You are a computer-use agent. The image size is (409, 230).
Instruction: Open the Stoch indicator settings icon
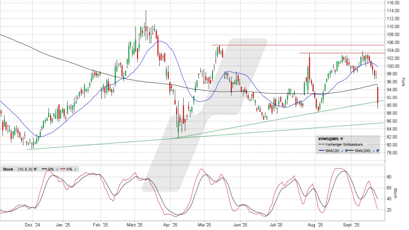tap(35, 169)
